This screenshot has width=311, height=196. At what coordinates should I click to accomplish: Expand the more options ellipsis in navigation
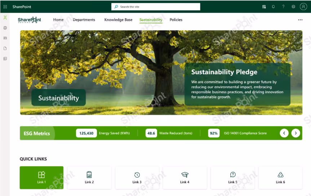(300, 20)
